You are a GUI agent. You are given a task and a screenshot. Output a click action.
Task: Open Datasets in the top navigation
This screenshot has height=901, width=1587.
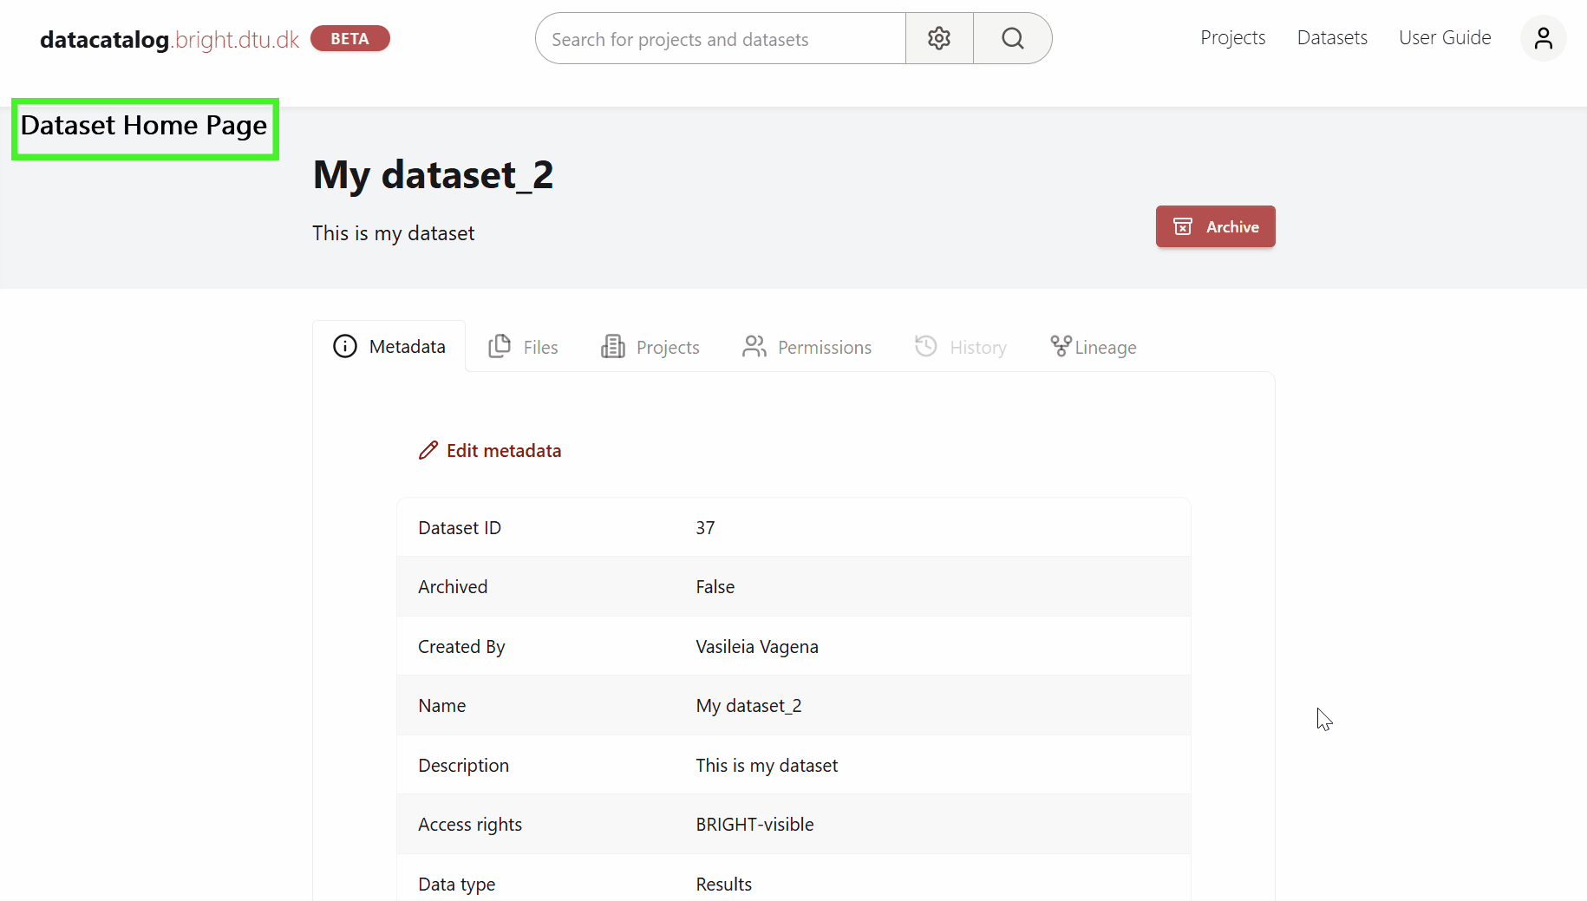click(x=1332, y=37)
